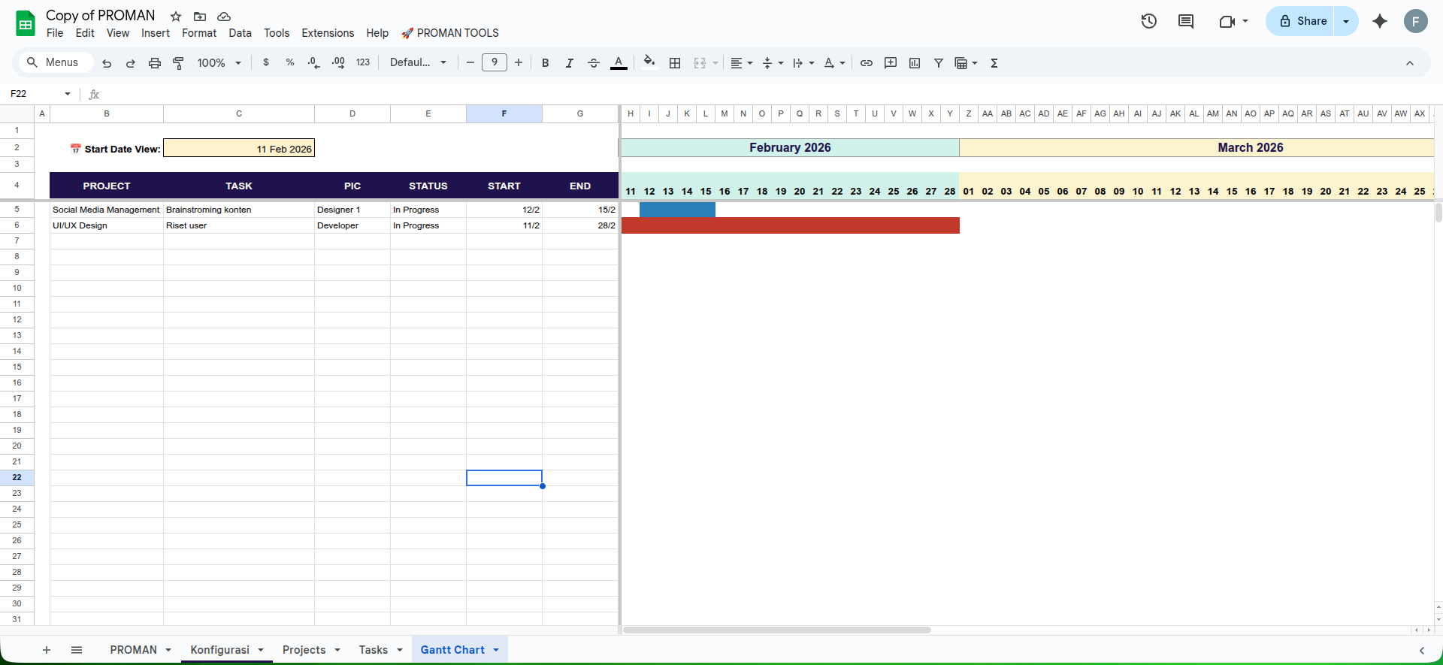Toggle italic formatting
The height and width of the screenshot is (665, 1443).
click(x=570, y=63)
